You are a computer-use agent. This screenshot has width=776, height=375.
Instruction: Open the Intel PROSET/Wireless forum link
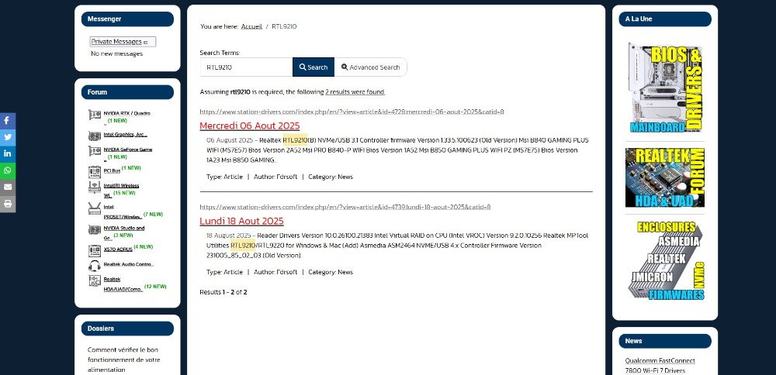pos(123,212)
